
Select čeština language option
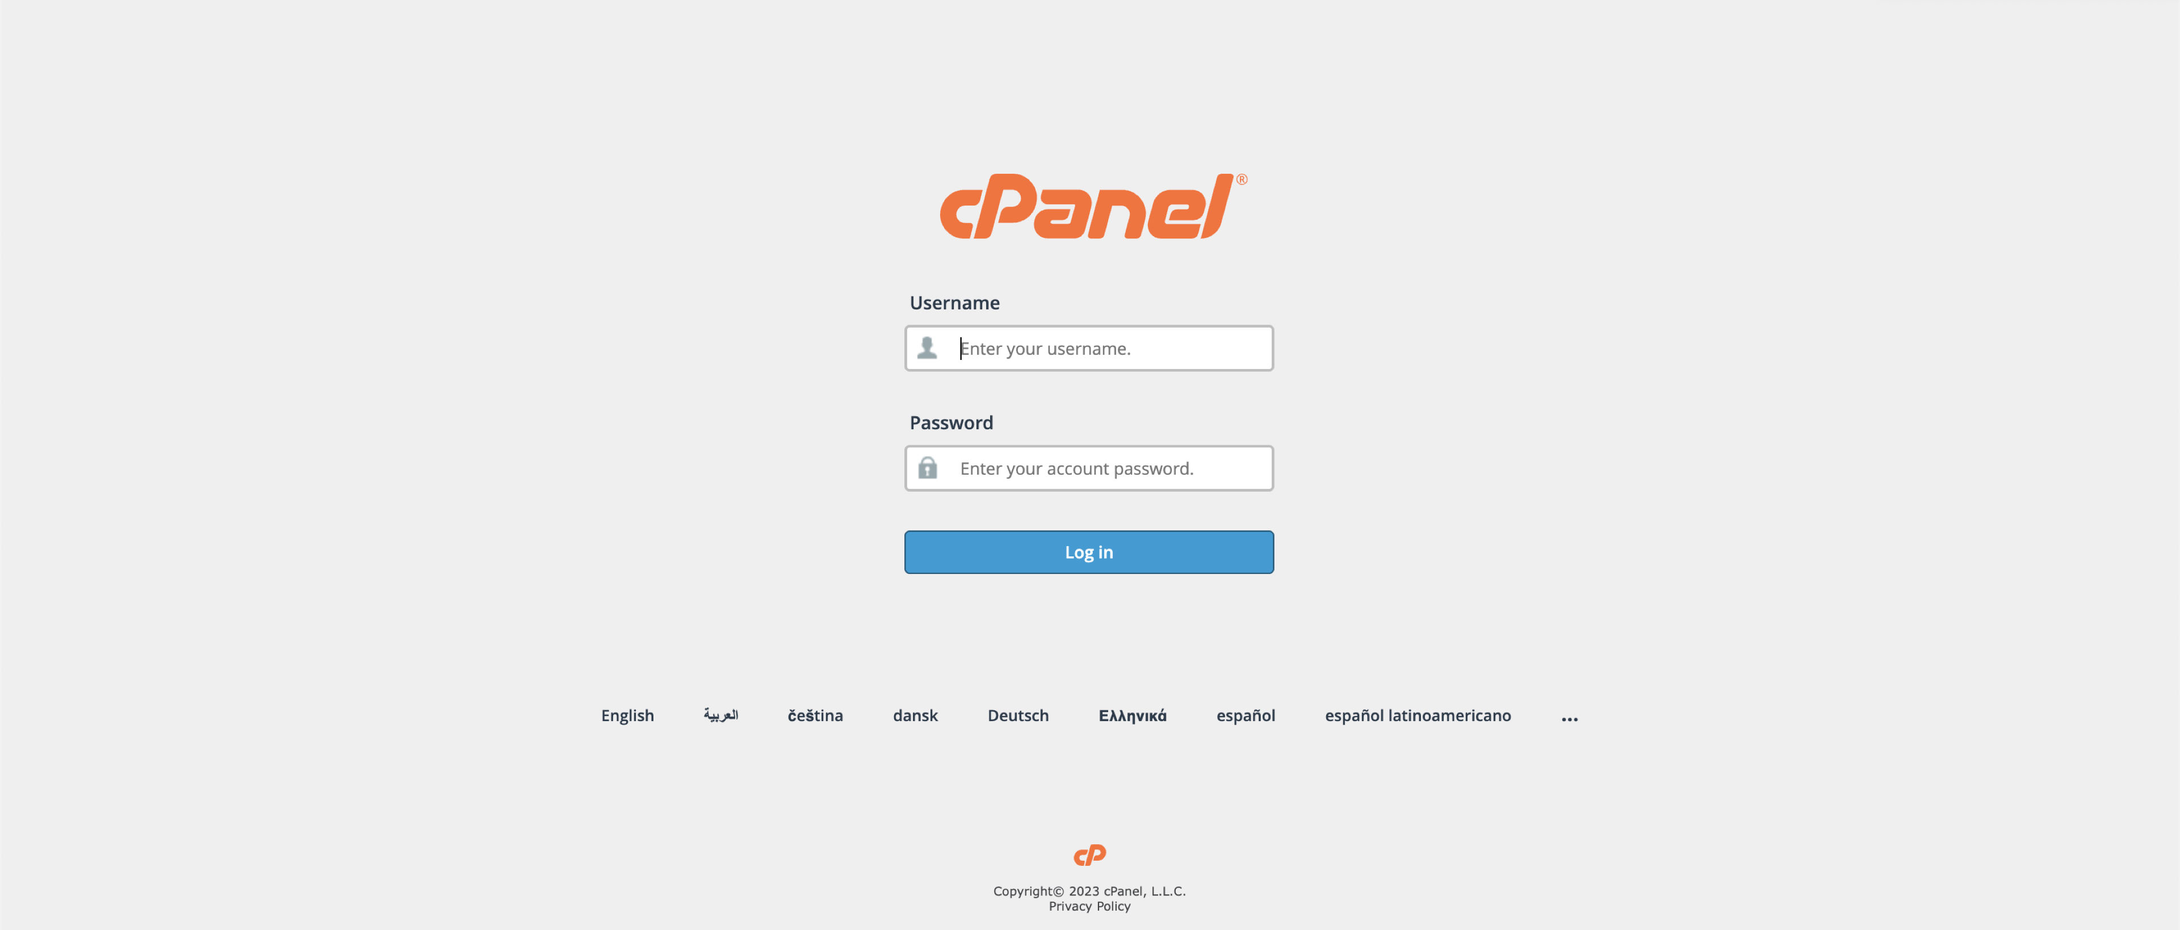[x=815, y=714]
